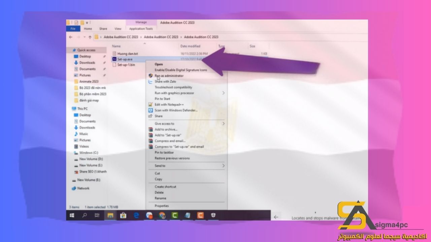Switch to the Home ribbon tab

point(88,29)
